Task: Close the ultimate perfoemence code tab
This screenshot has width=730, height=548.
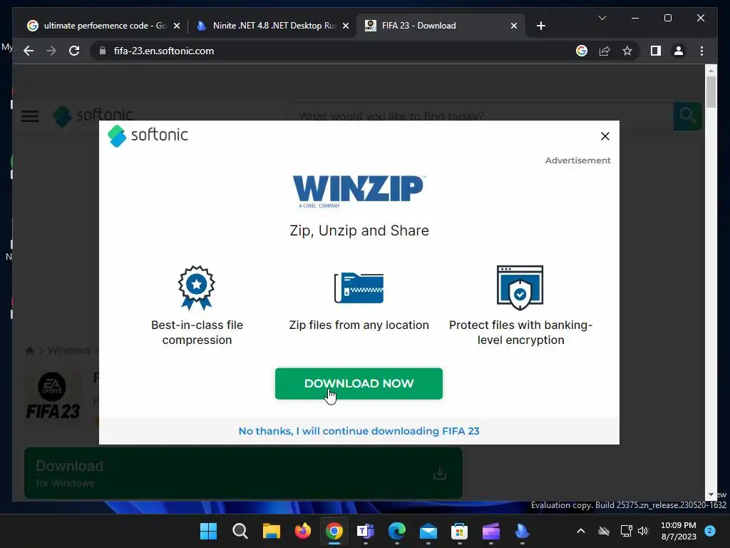Action: coord(177,26)
